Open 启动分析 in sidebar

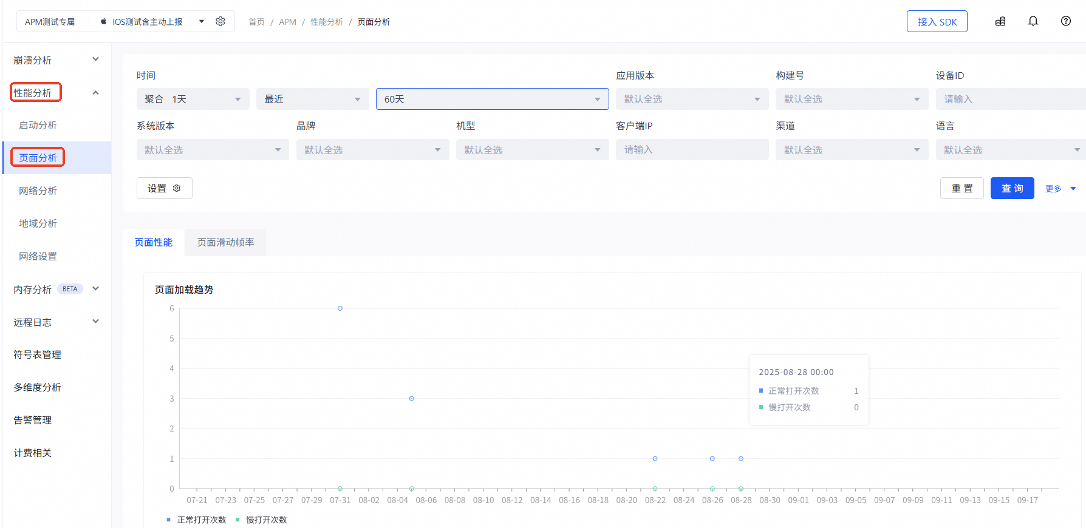pos(38,125)
